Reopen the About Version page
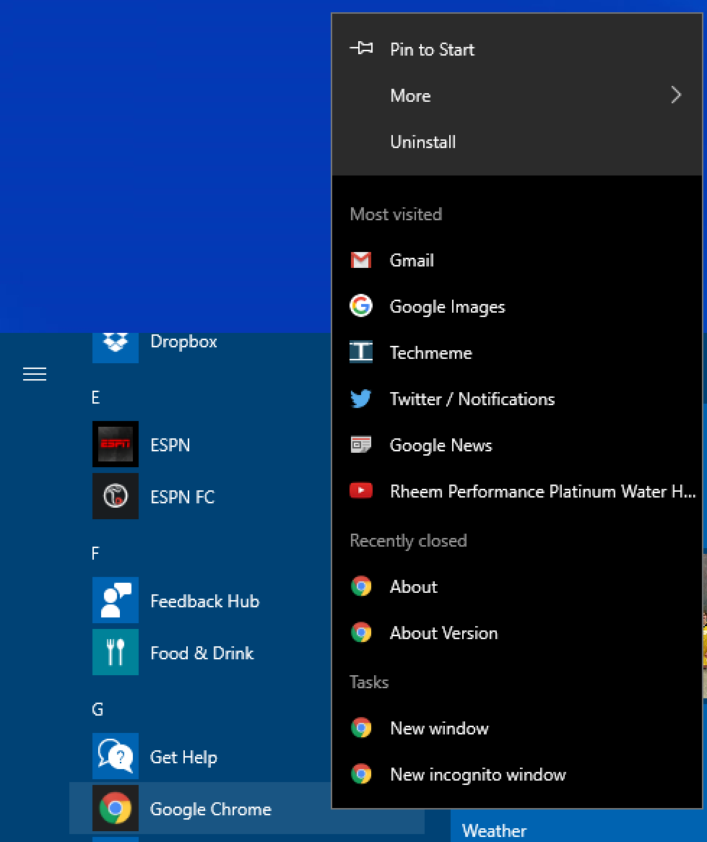 pyautogui.click(x=516, y=633)
